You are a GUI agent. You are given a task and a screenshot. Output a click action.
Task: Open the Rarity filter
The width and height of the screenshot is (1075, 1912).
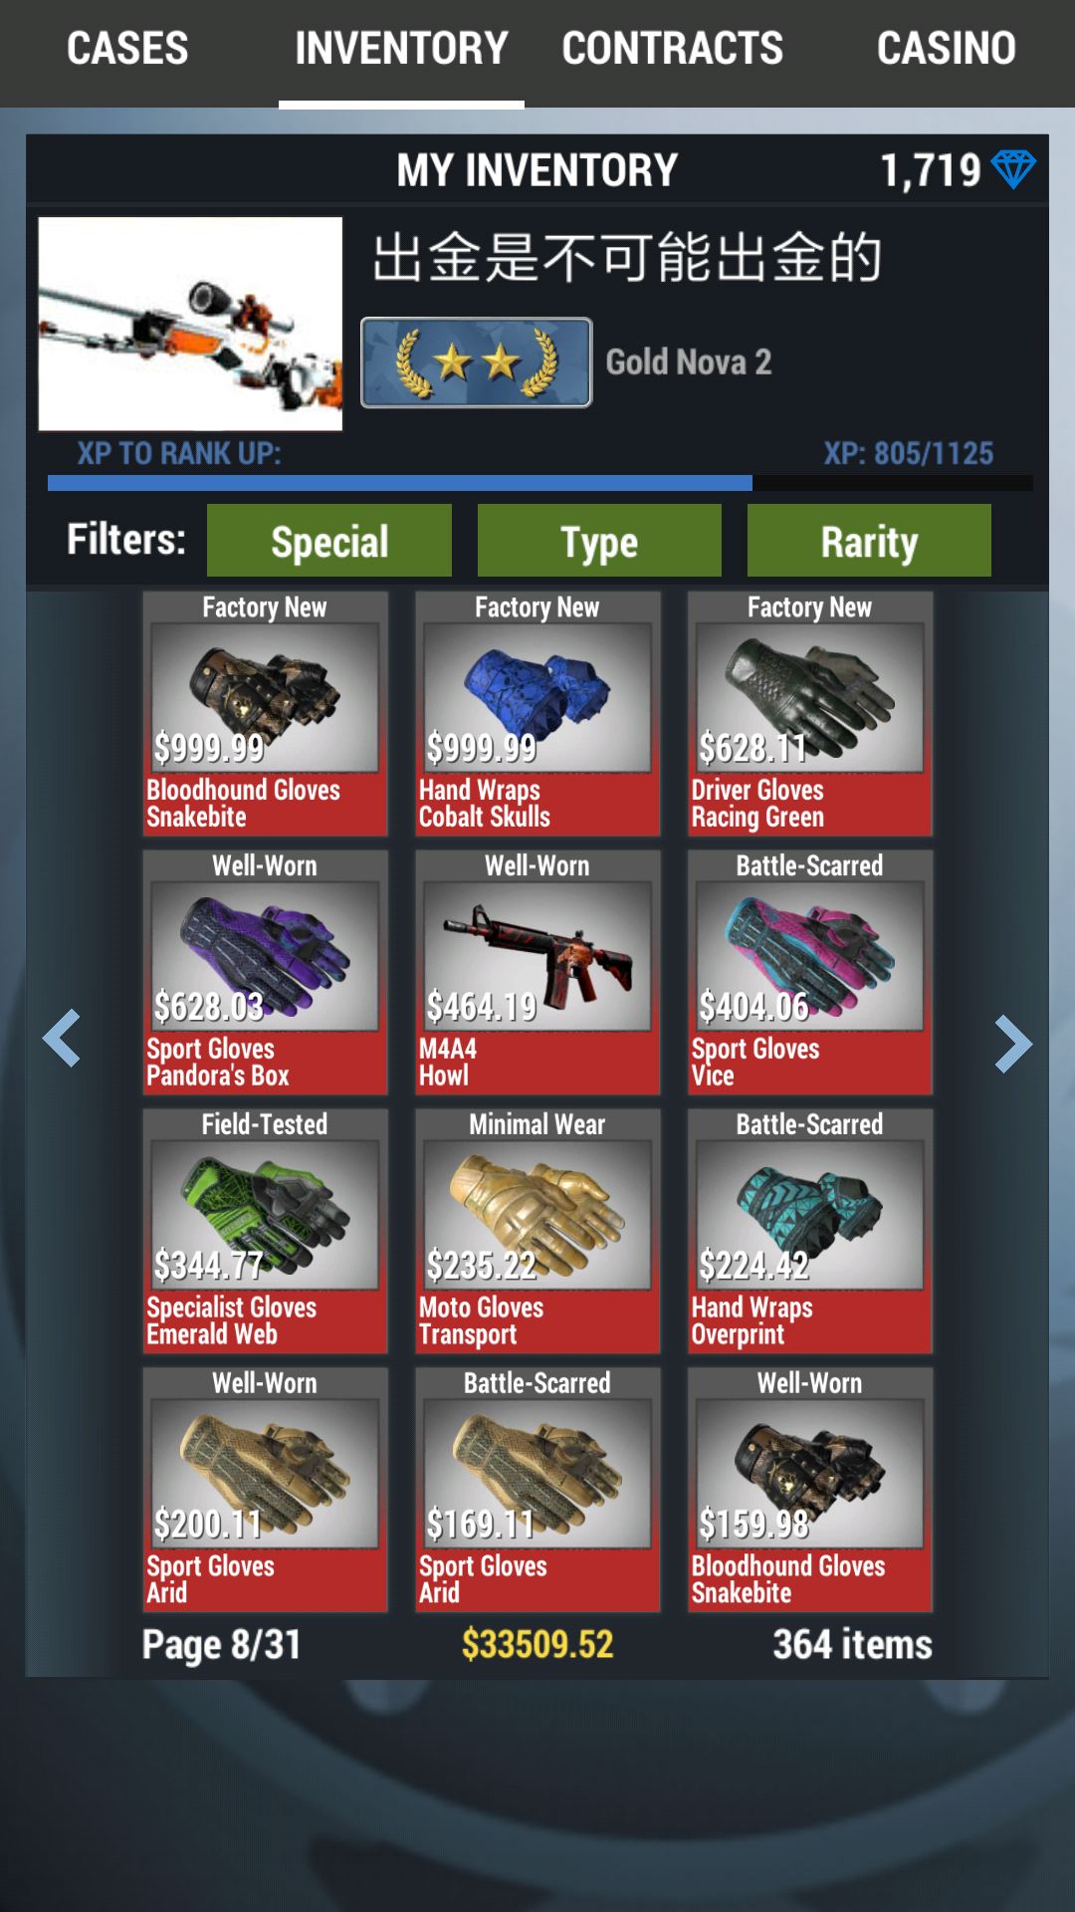coord(869,541)
